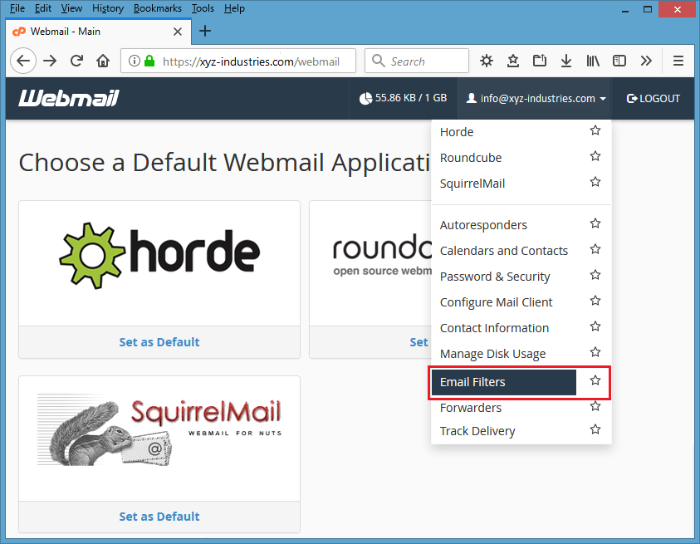Star the Autoresponders entry
This screenshot has width=700, height=544.
595,223
